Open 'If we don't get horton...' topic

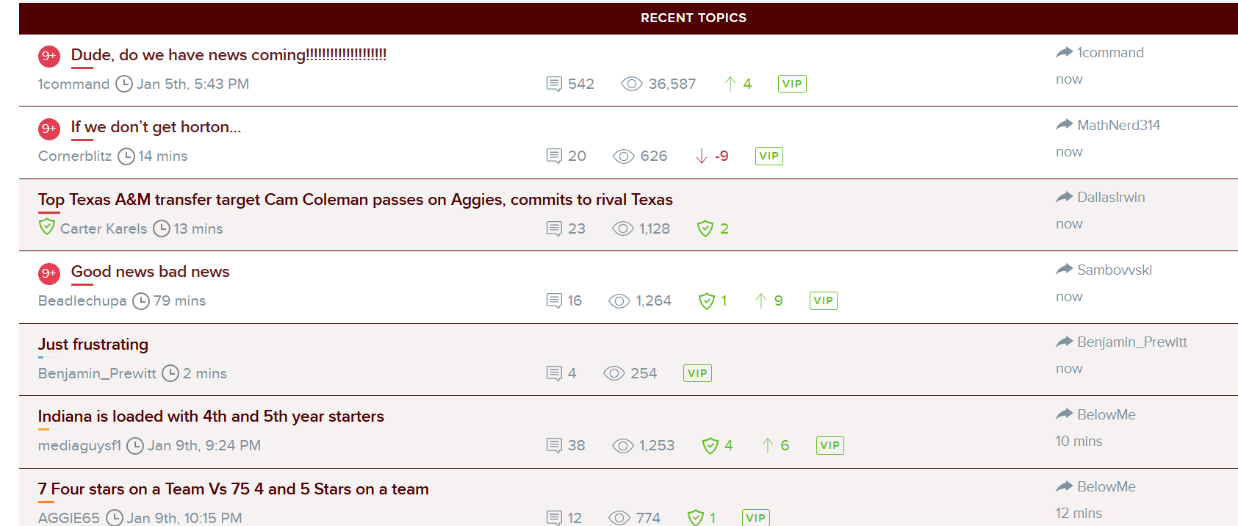point(156,127)
